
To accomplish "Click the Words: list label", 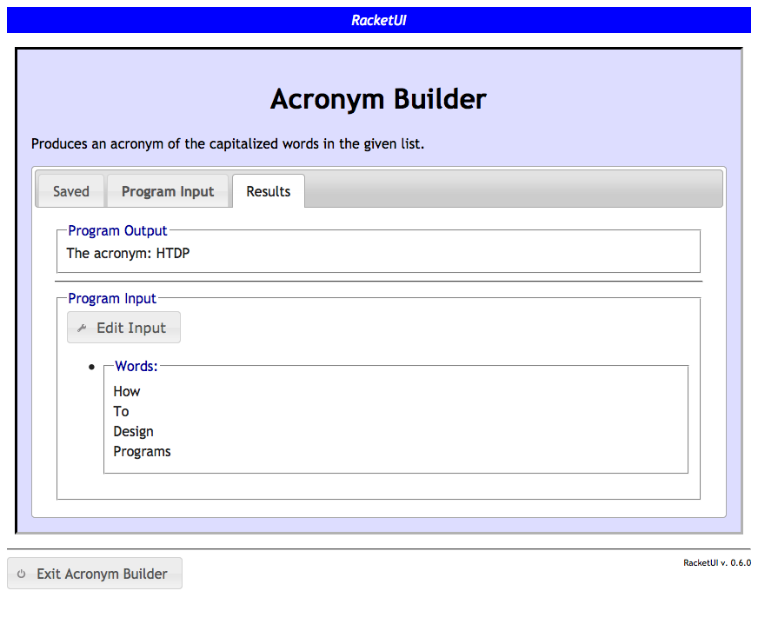I will pyautogui.click(x=136, y=366).
